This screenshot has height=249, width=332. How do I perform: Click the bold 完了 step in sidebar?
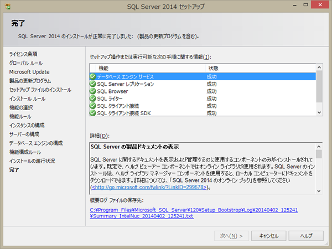(14, 170)
